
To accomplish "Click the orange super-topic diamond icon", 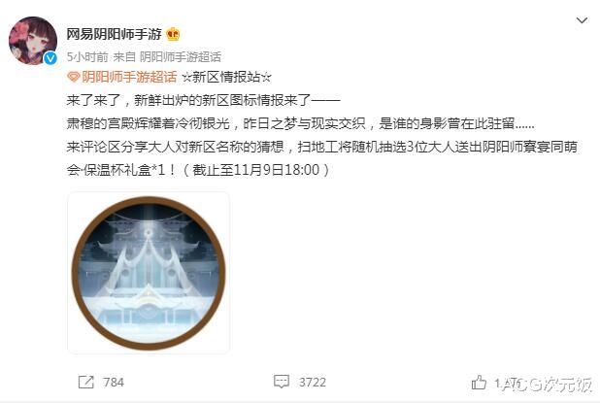I will (73, 78).
